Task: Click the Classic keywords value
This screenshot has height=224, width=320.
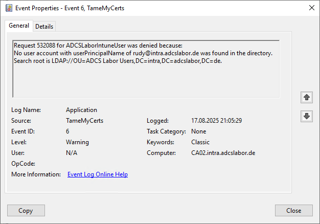Action: (x=200, y=142)
